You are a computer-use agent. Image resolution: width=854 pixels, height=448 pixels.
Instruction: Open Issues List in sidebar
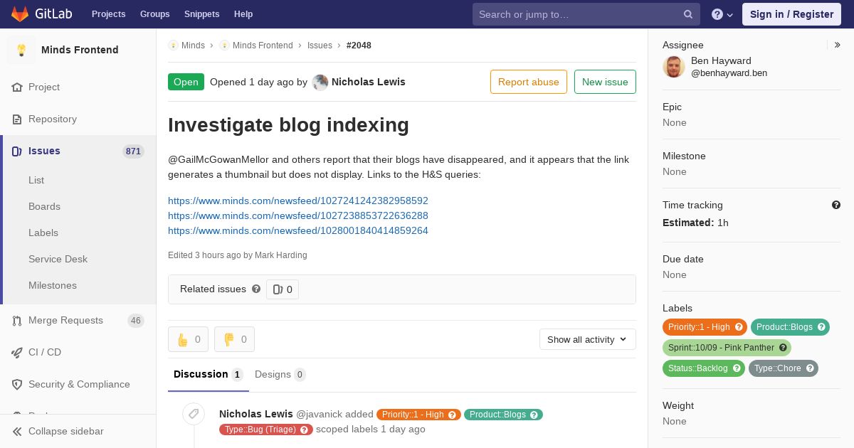tap(36, 180)
